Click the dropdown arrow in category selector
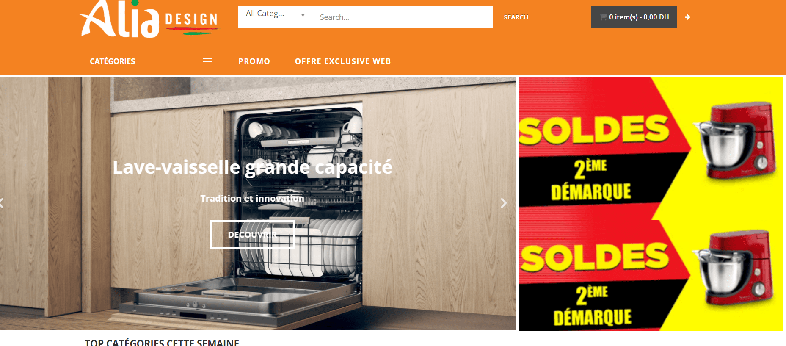The image size is (786, 346). click(303, 15)
